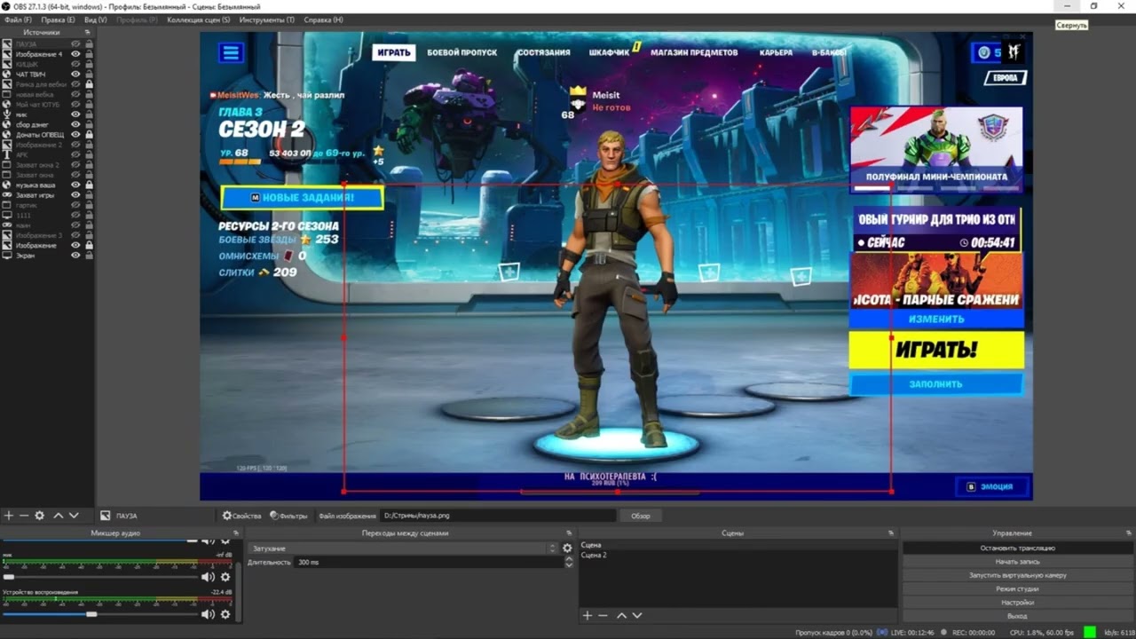The image size is (1136, 639).
Task: Open the Вид menu
Action: click(96, 20)
